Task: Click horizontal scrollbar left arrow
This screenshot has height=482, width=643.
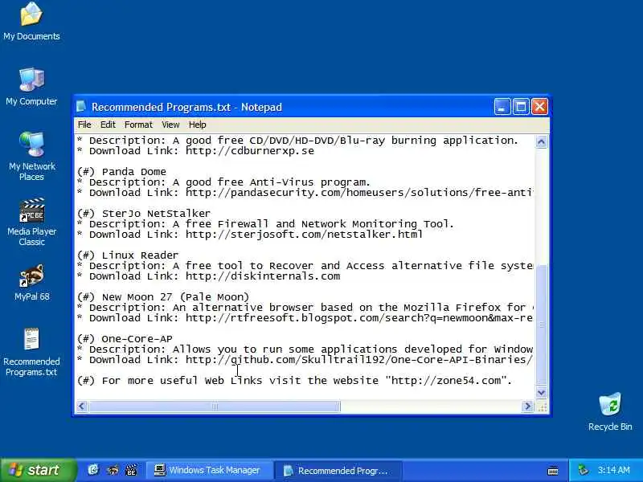Action: point(81,406)
